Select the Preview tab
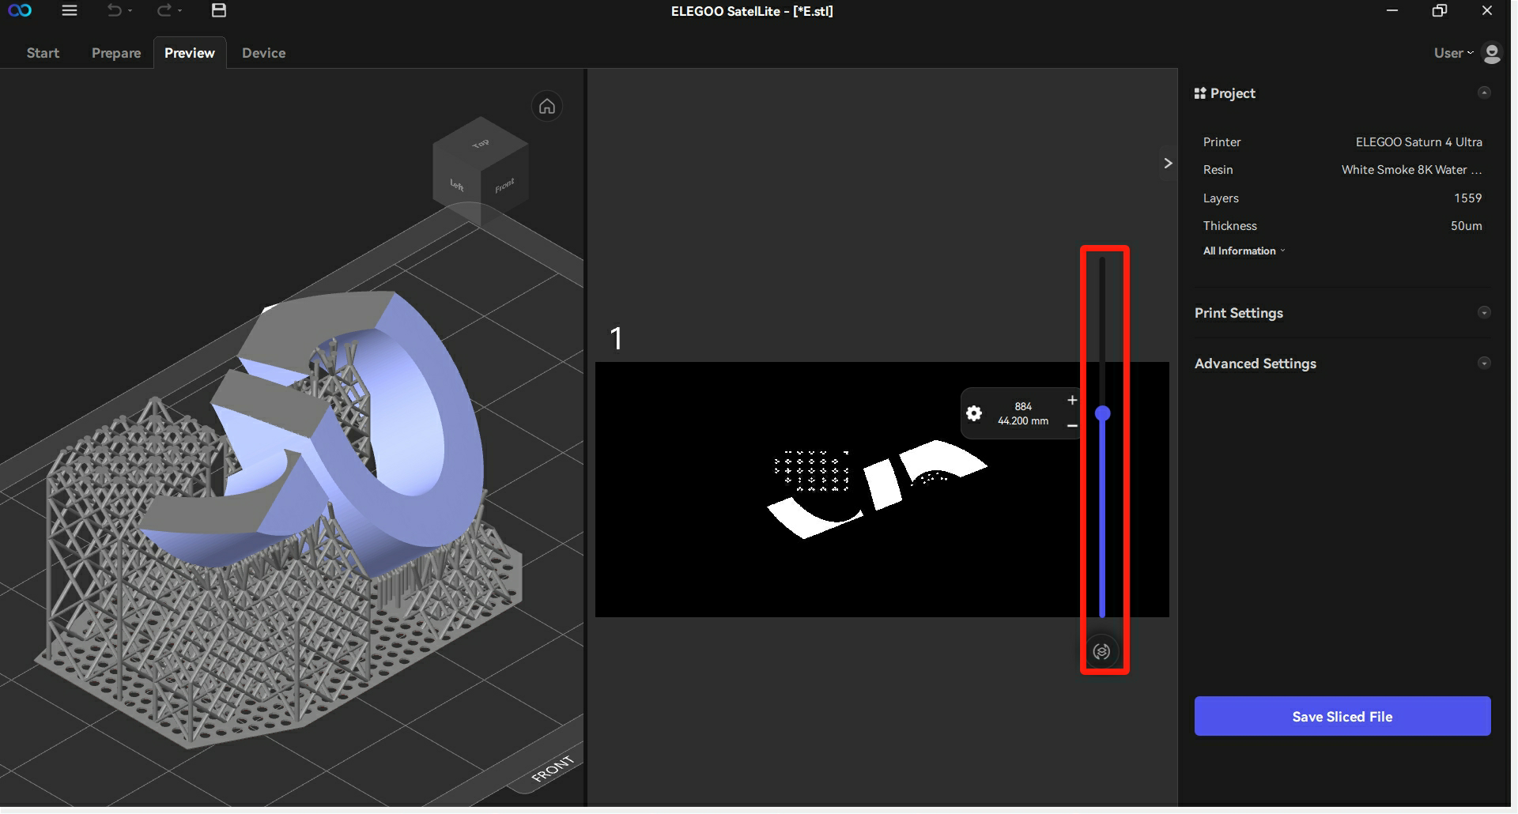 coord(190,53)
